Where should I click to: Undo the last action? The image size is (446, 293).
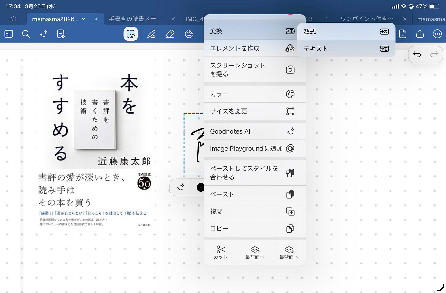(417, 54)
